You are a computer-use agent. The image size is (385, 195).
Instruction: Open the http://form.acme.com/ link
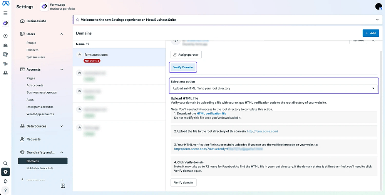click(262, 131)
